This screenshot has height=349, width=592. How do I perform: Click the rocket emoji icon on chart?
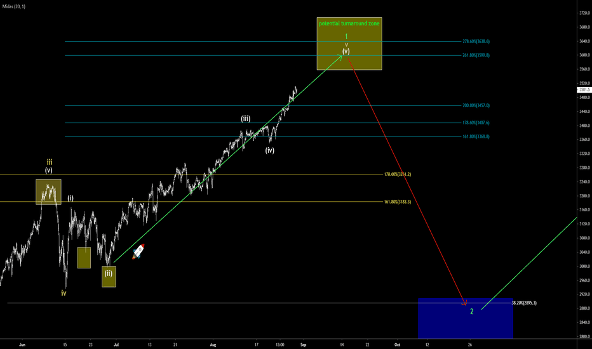pos(138,252)
